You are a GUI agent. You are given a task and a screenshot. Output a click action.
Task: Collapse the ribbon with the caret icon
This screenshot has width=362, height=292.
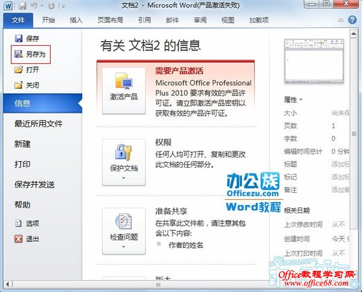(x=341, y=21)
